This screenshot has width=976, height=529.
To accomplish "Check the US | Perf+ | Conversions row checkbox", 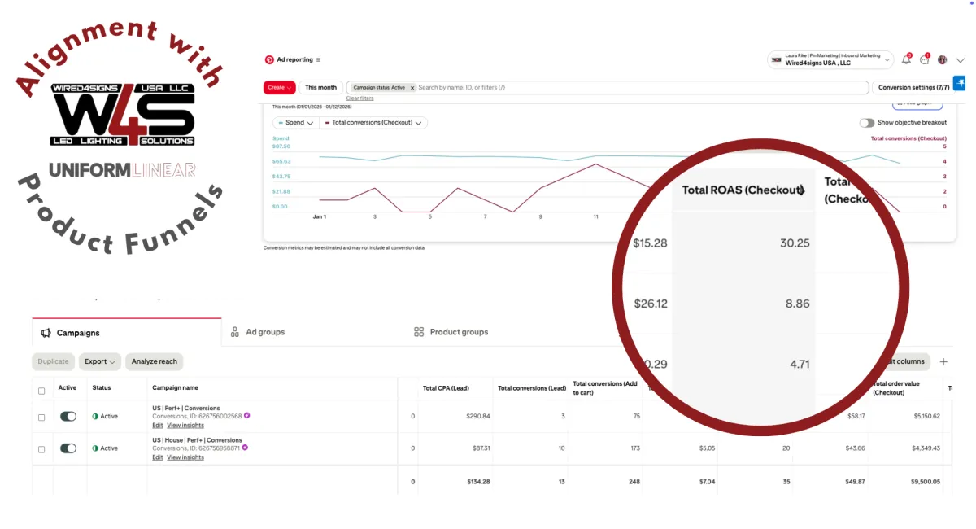I will click(41, 417).
